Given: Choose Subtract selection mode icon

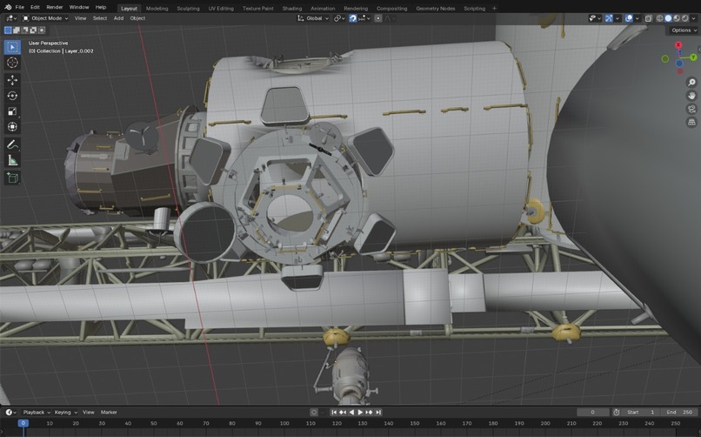Looking at the screenshot, I should click(25, 30).
